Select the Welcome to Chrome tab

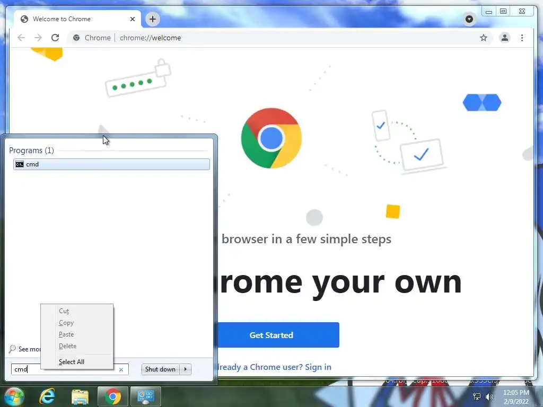[77, 19]
